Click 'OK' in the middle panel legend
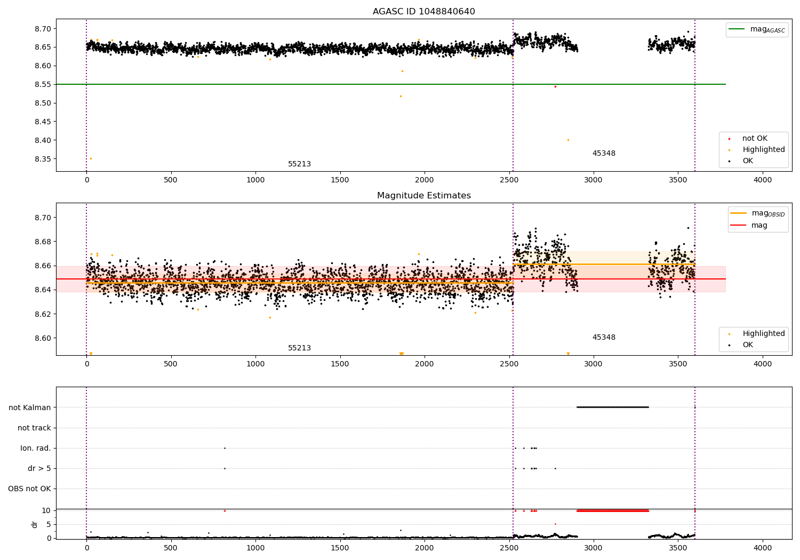This screenshot has width=800, height=560. point(748,345)
